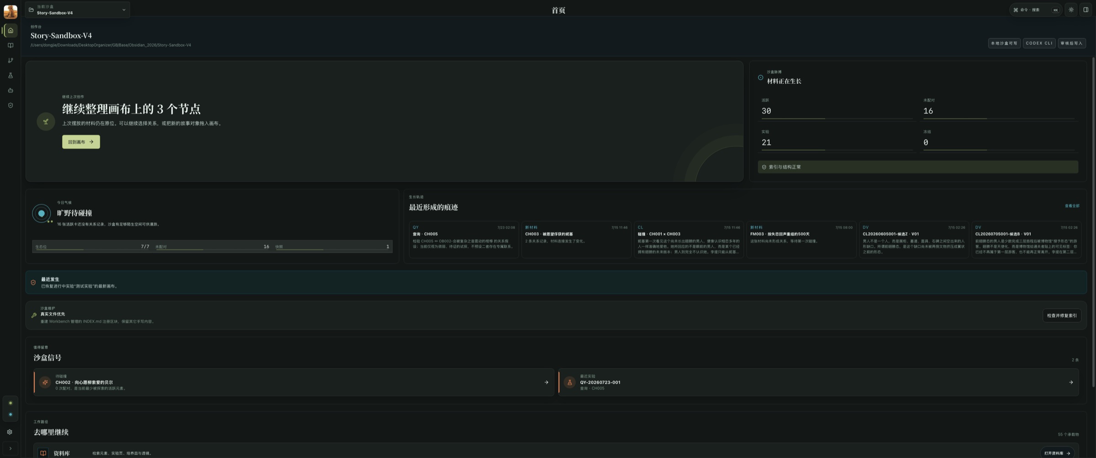Click the book icon beside 资料库
This screenshot has height=458, width=1096.
(43, 453)
